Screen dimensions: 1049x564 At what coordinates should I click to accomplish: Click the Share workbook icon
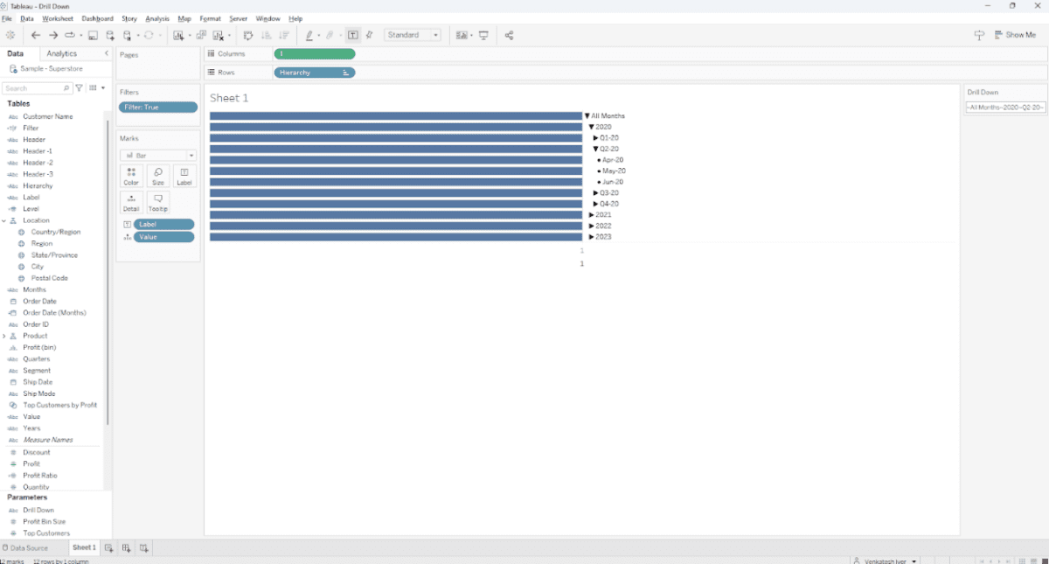(510, 35)
